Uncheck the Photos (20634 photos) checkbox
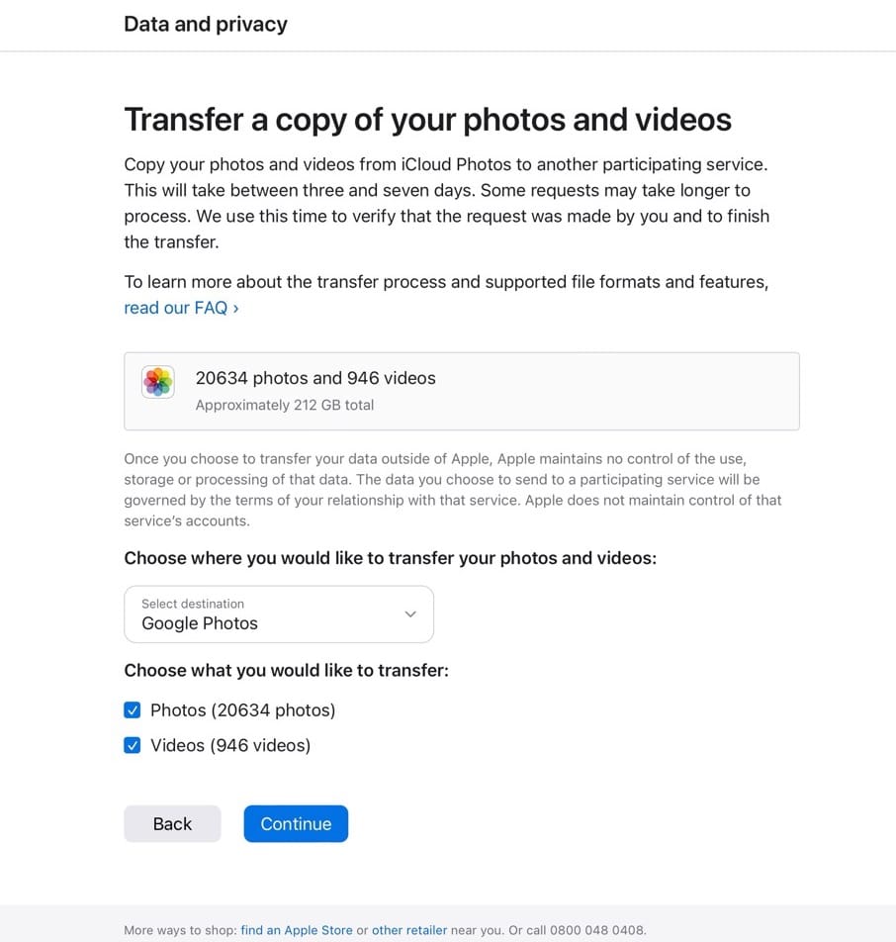896x942 pixels. [x=133, y=710]
